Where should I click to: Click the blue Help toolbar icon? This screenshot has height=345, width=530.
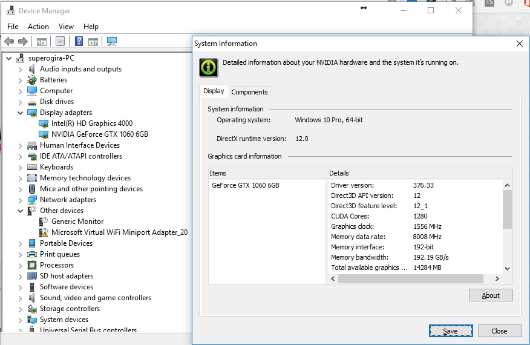(79, 41)
